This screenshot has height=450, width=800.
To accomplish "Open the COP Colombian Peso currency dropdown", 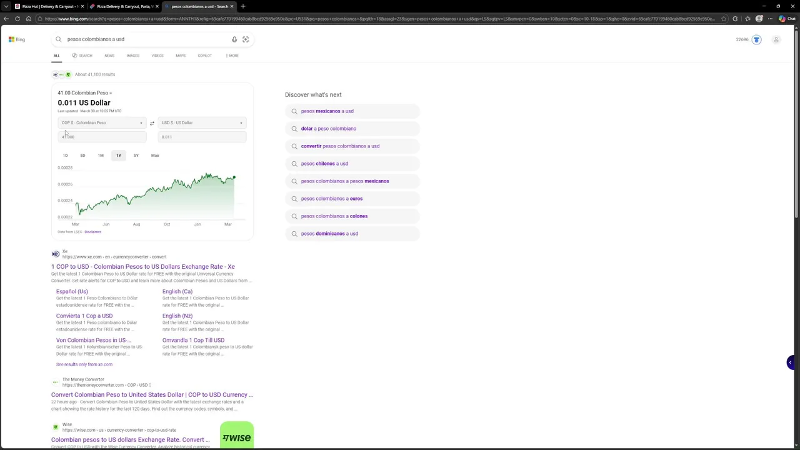I will (x=102, y=122).
